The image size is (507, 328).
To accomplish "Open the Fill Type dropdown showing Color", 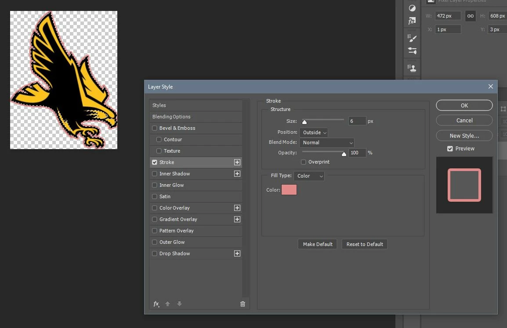I will [x=309, y=176].
